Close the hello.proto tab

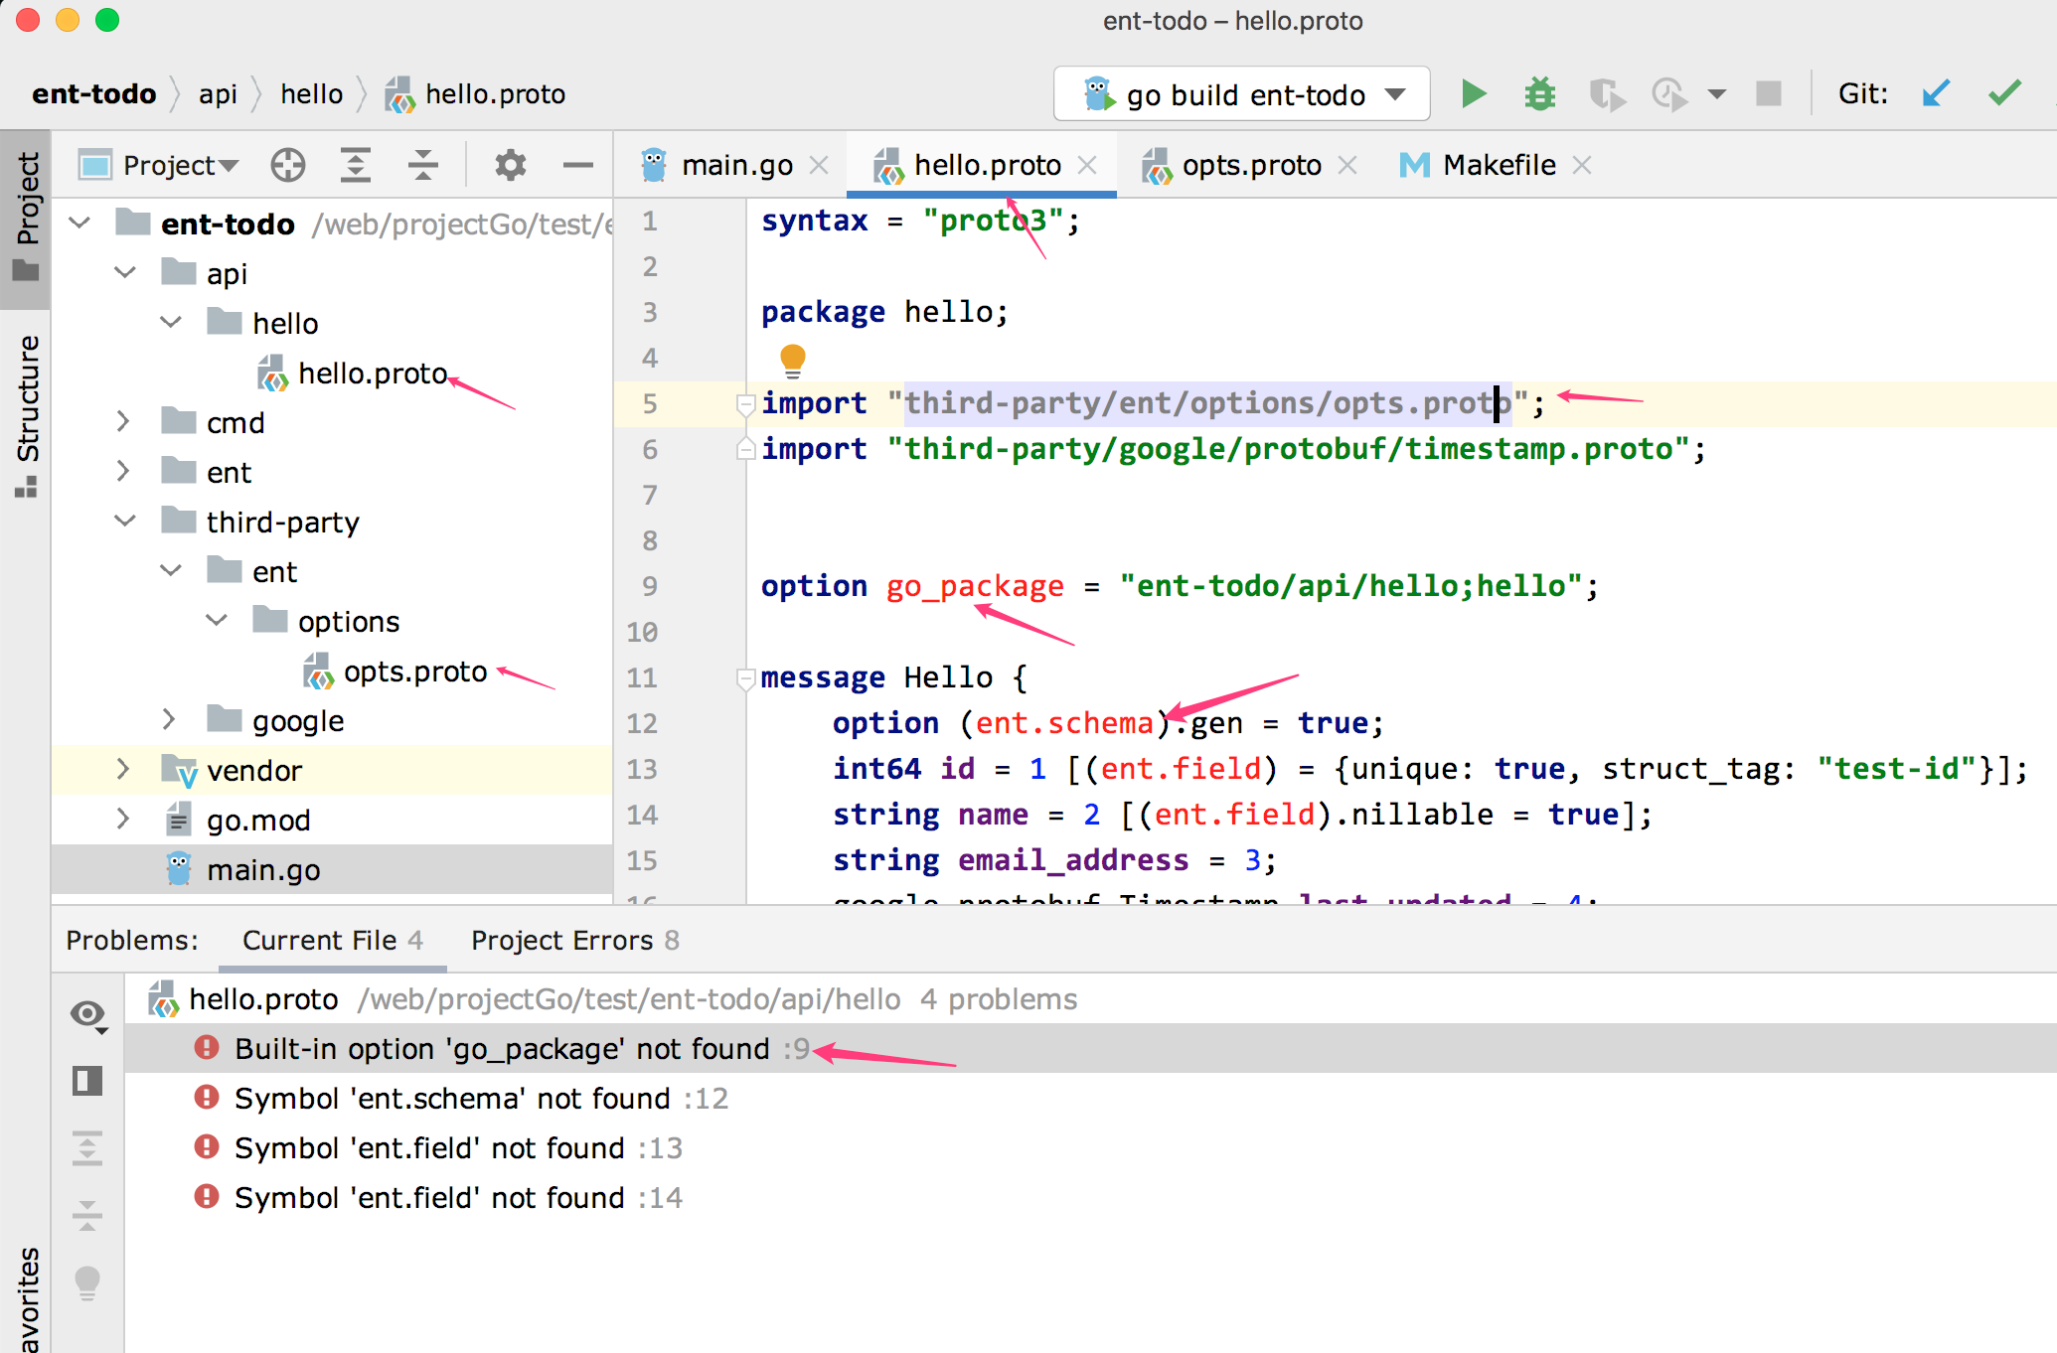coord(1087,165)
